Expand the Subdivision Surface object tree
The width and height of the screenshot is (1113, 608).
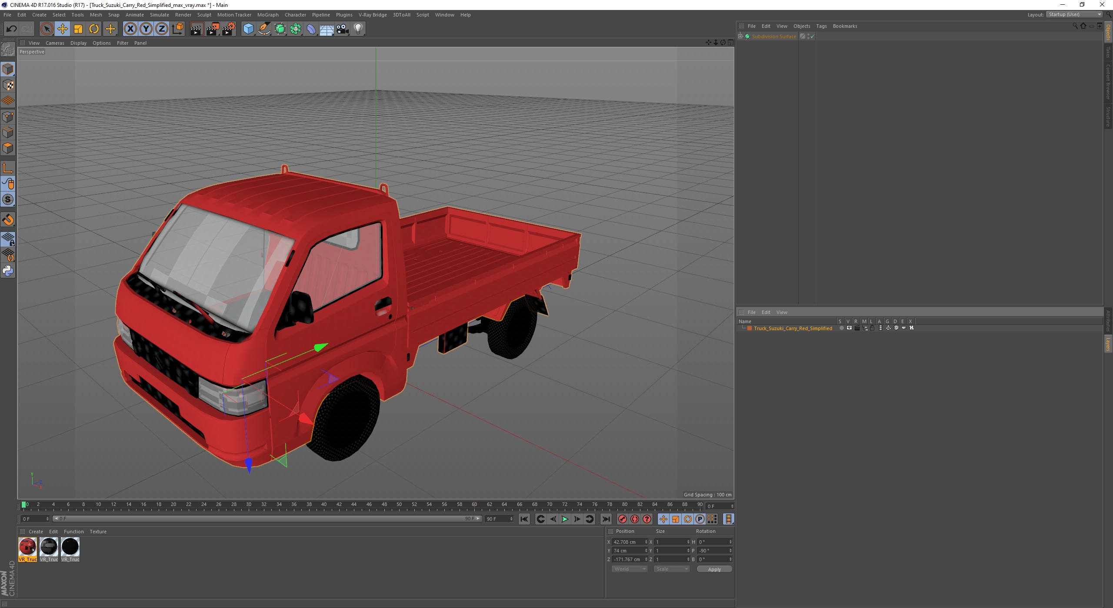coord(740,36)
